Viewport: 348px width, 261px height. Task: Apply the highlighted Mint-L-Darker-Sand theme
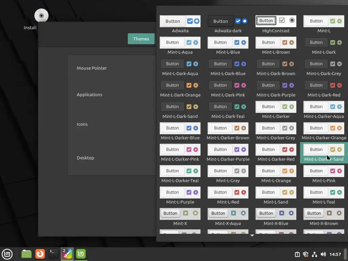(324, 153)
